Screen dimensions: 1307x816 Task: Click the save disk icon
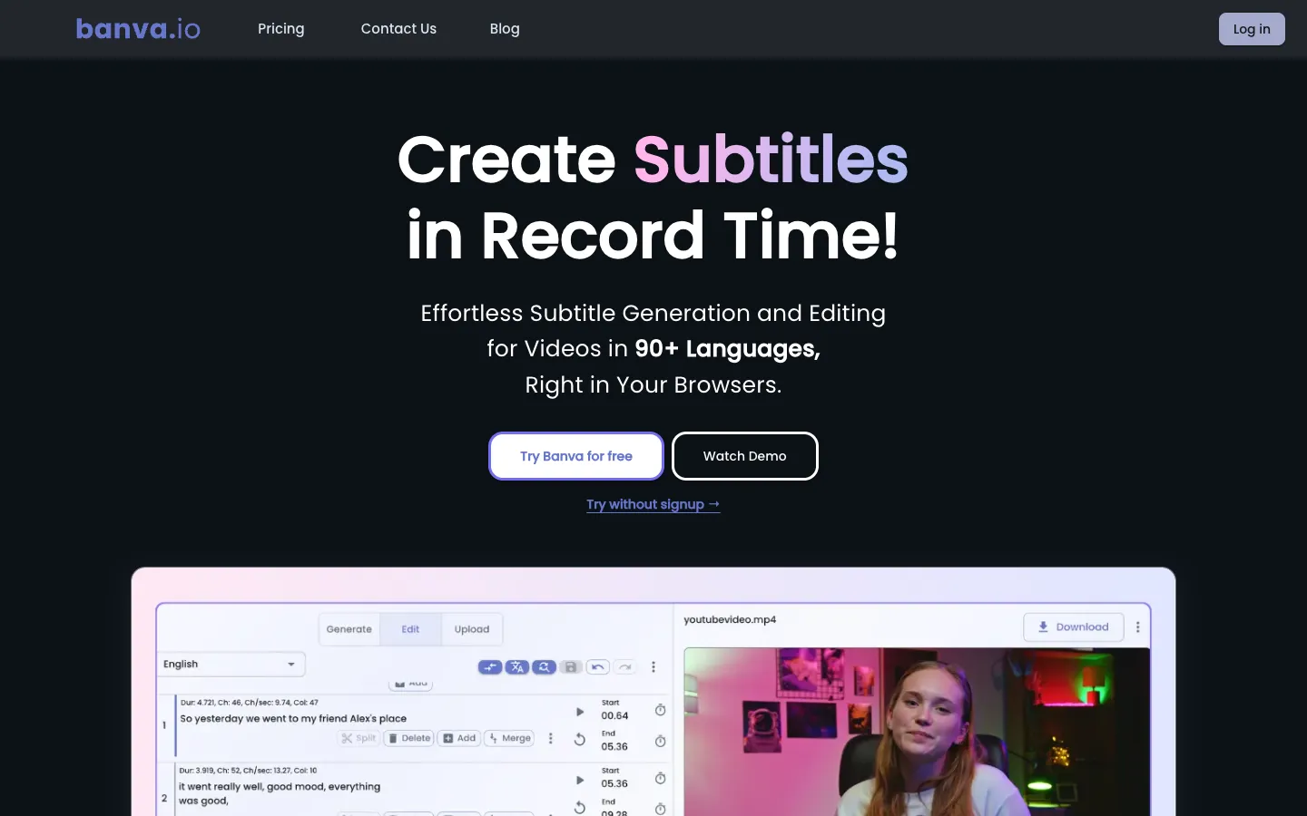pyautogui.click(x=571, y=667)
